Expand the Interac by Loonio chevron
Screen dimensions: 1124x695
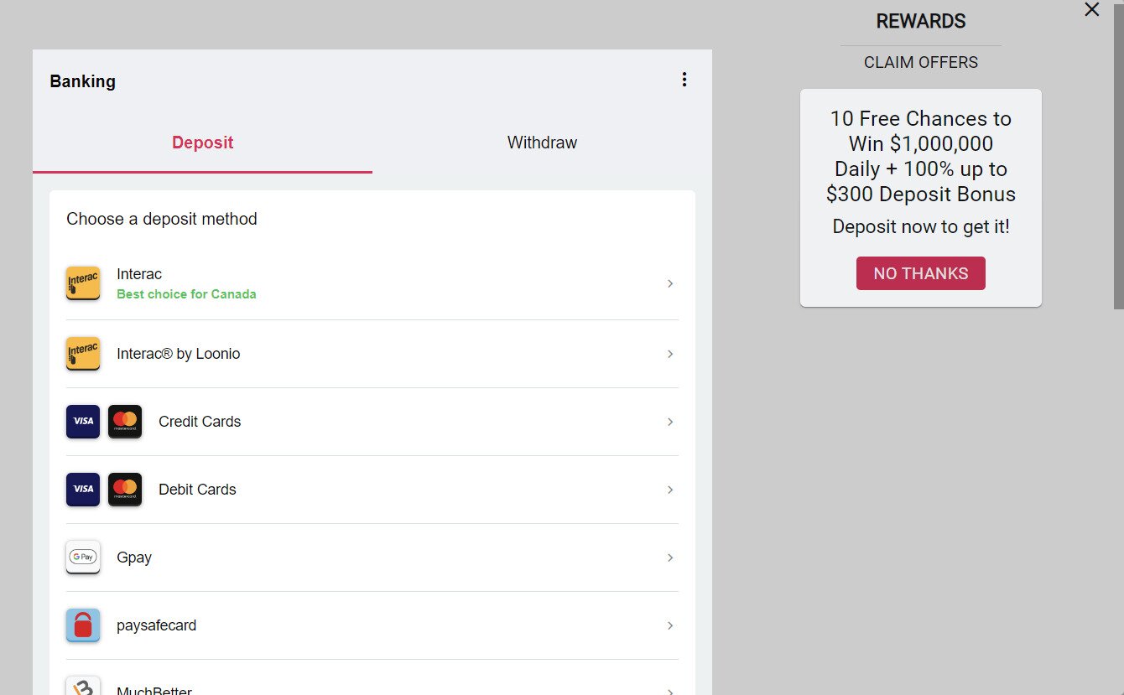pos(670,354)
